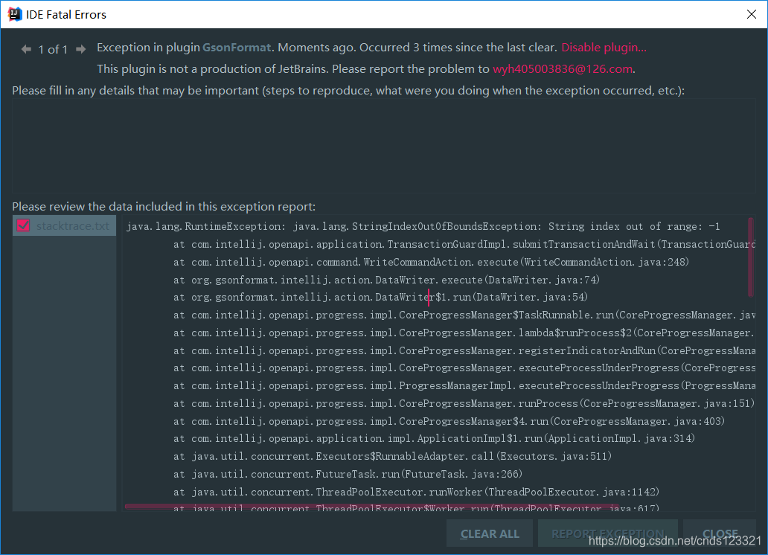Click the lambda$runProcess$2 stack line
Screen dimensions: 768x555
[464, 333]
